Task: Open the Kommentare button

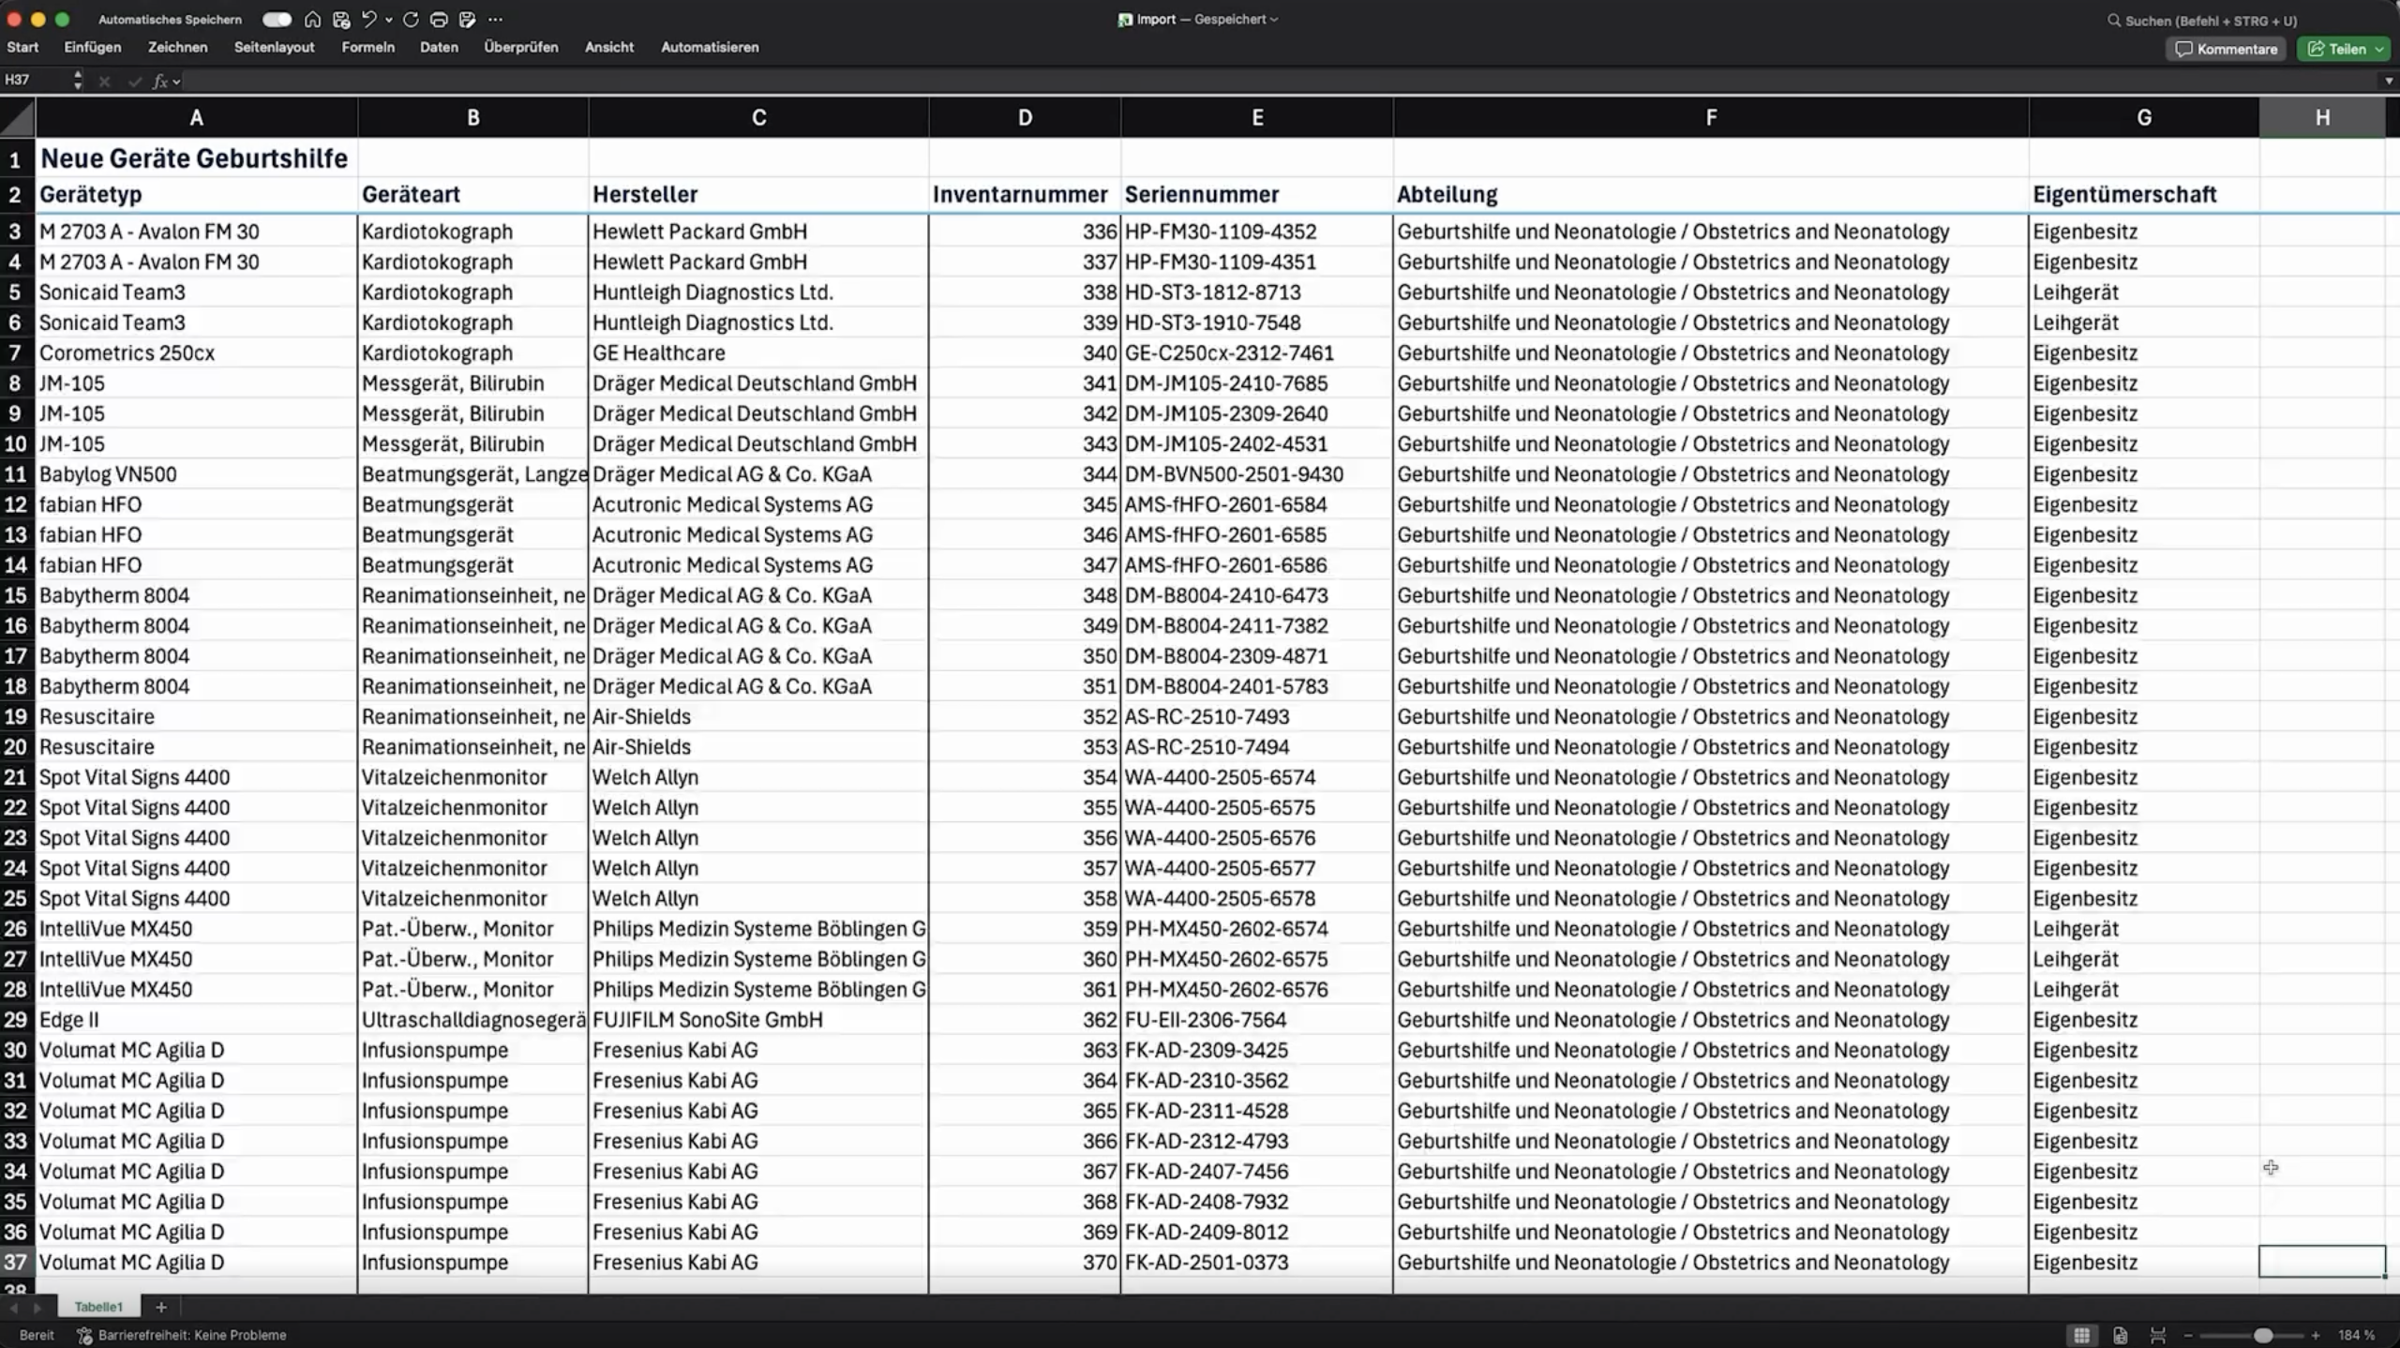Action: (x=2226, y=49)
